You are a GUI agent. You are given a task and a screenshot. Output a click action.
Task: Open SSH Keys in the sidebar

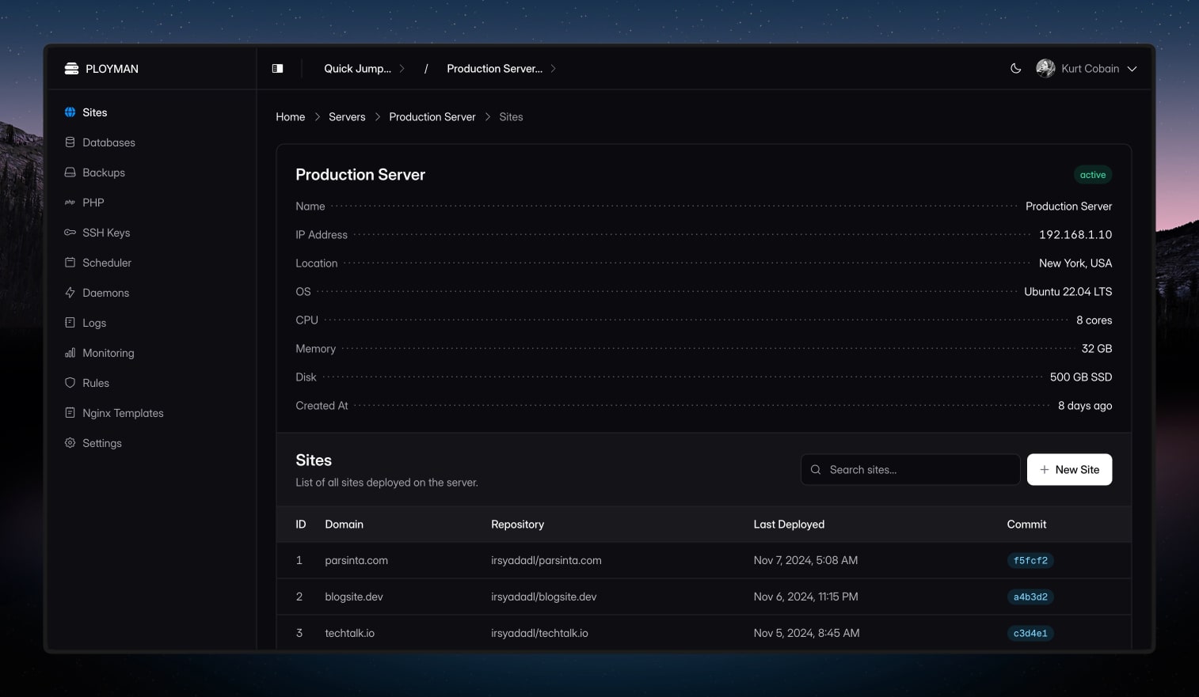pos(151,233)
